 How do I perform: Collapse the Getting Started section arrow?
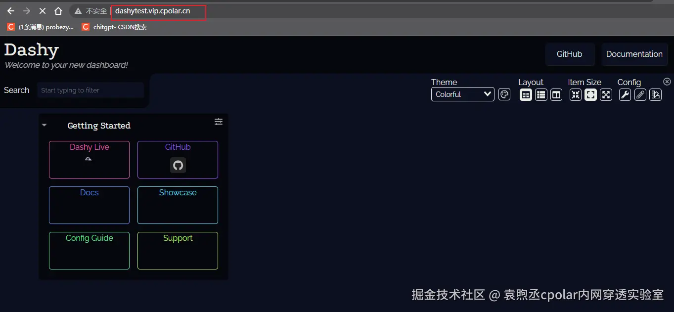45,125
